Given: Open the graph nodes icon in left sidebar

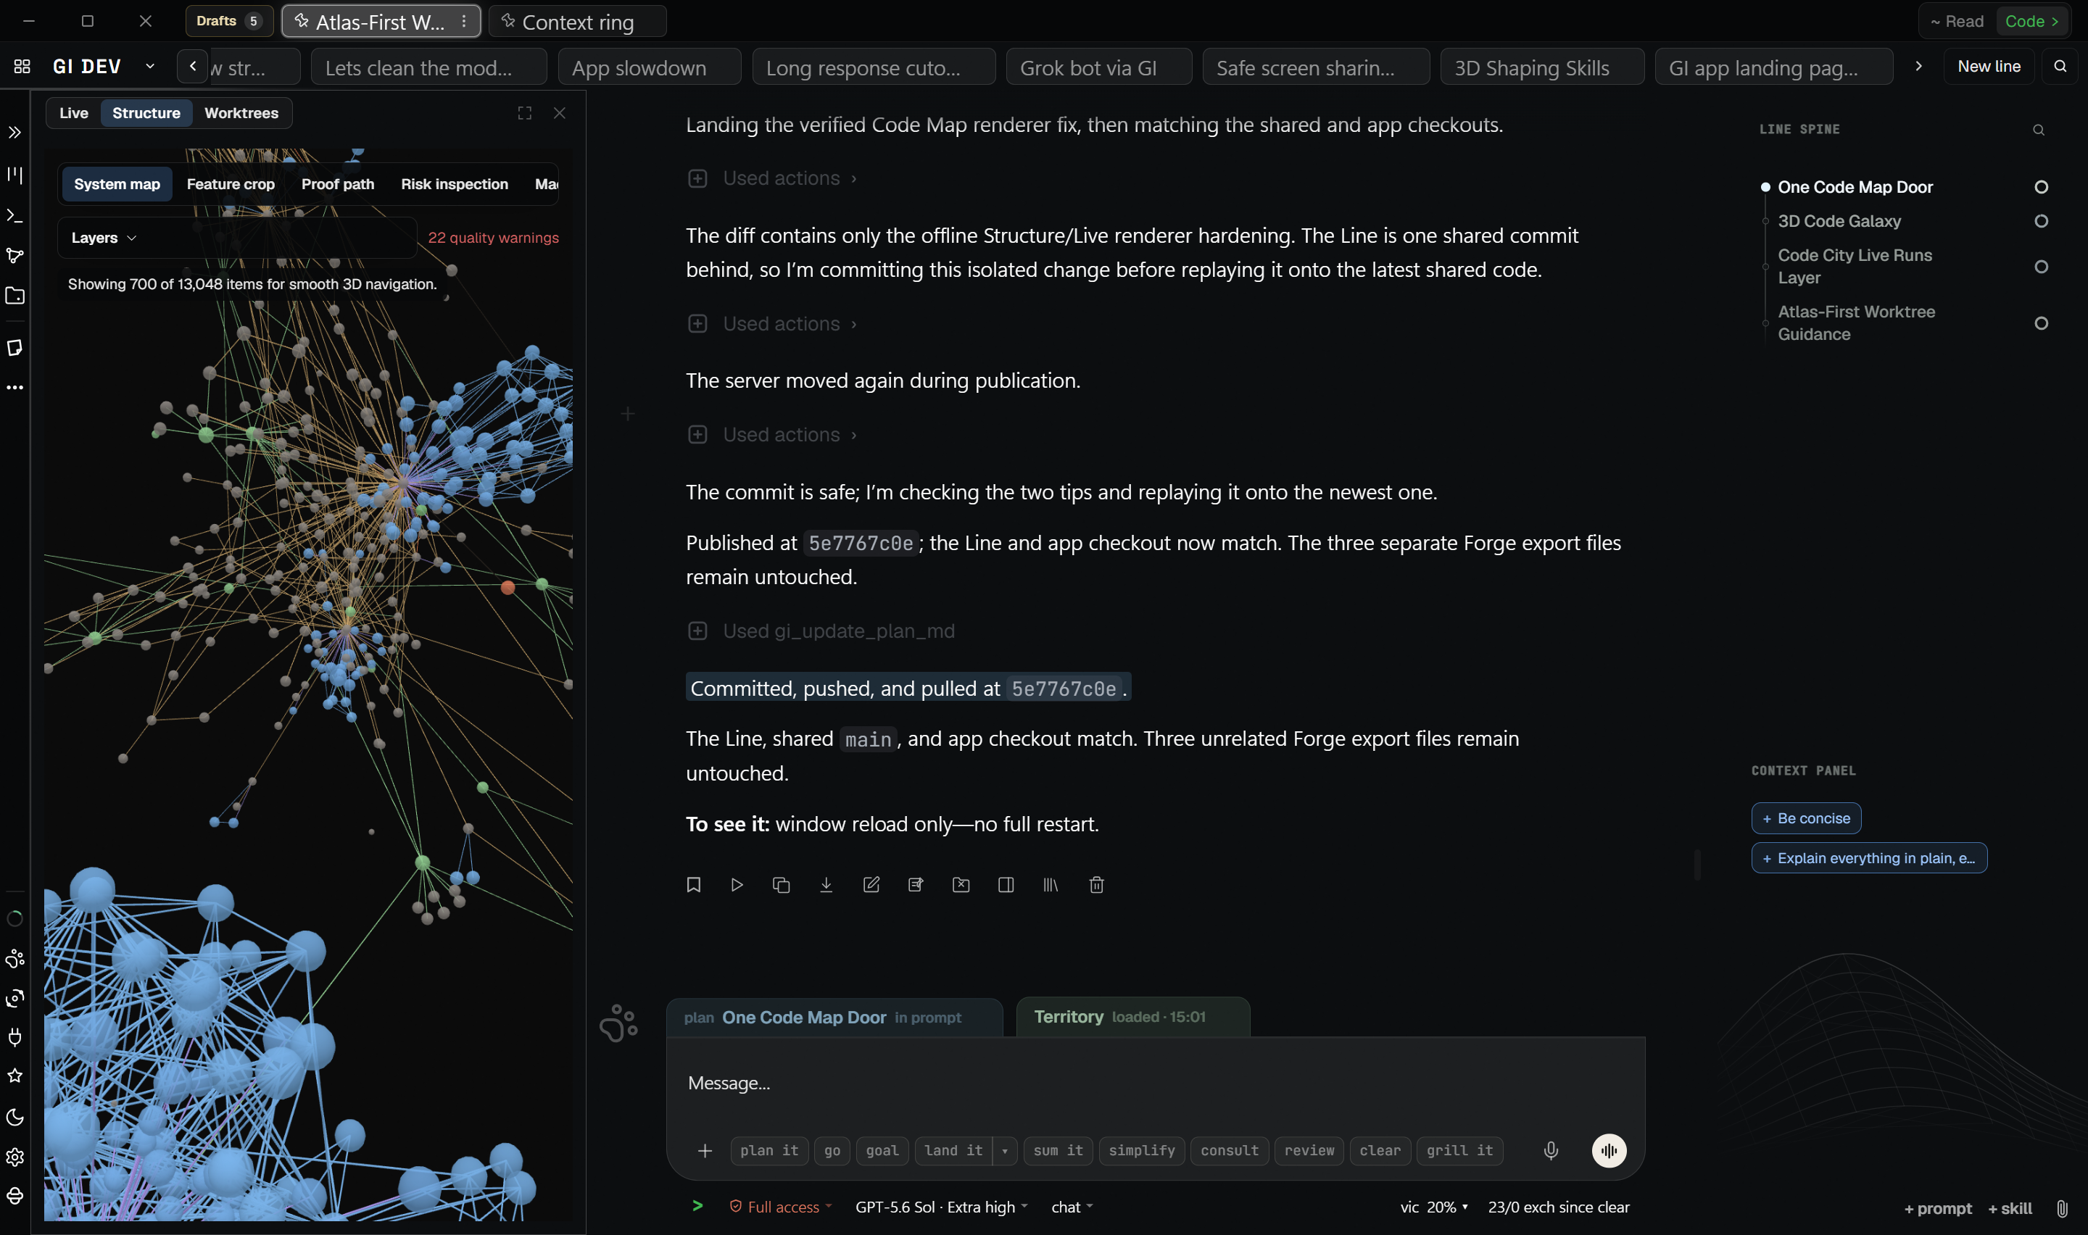Looking at the screenshot, I should (15, 256).
